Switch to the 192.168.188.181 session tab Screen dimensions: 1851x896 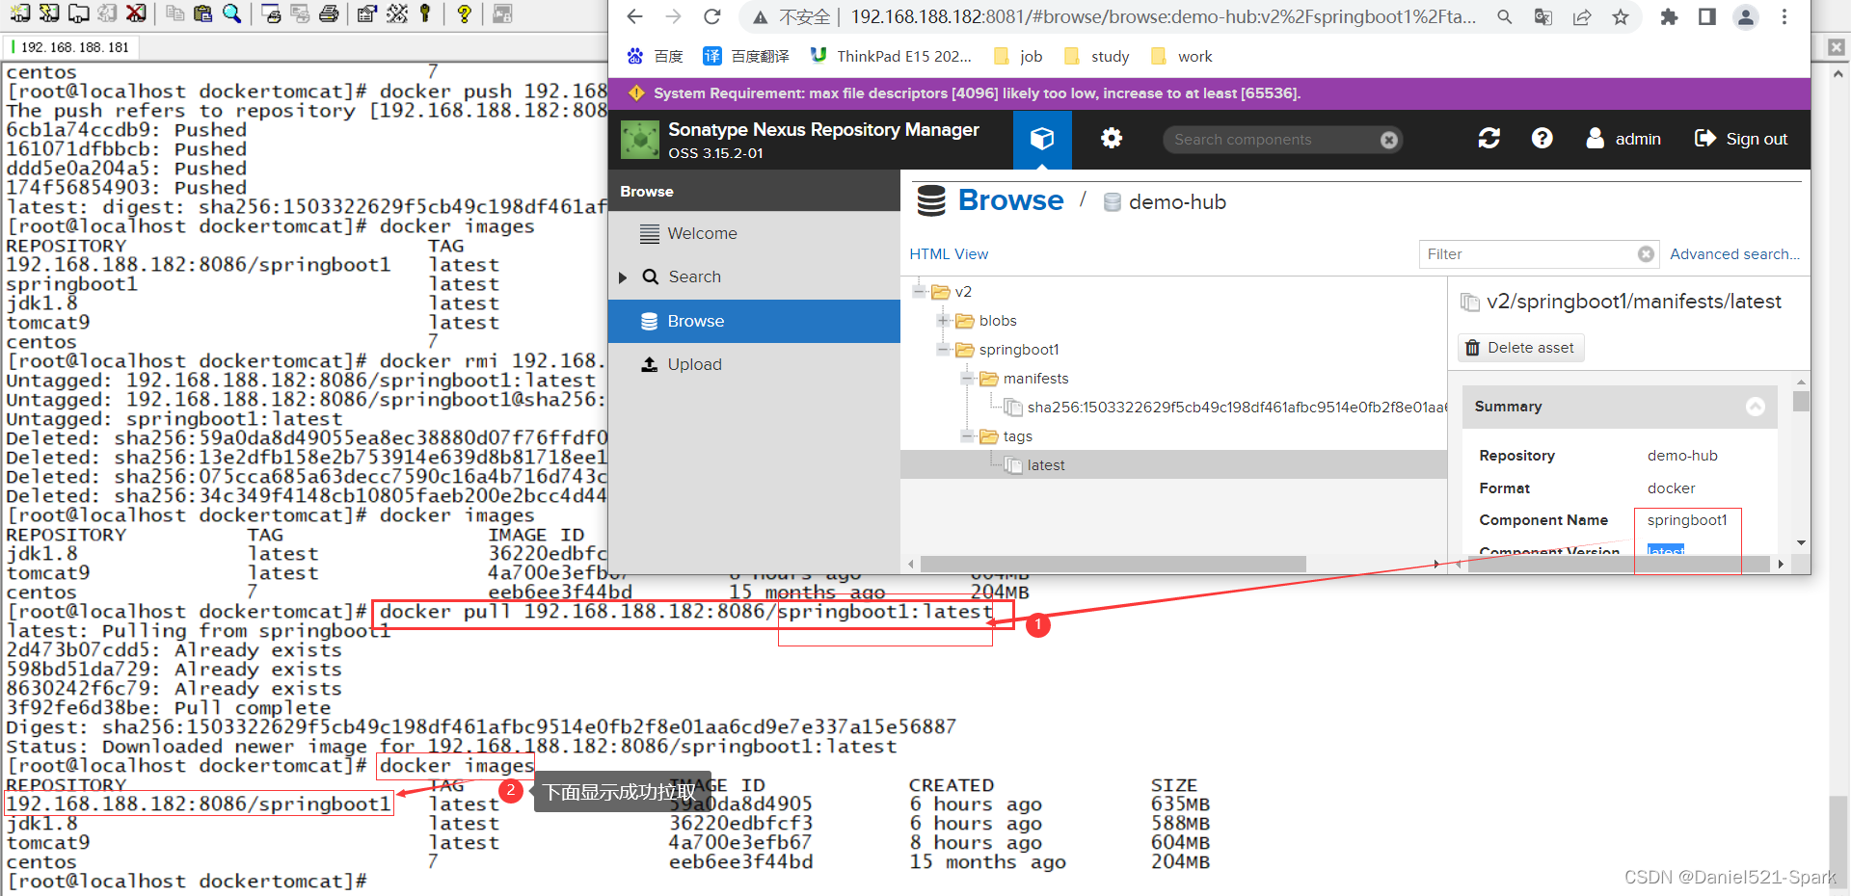pyautogui.click(x=73, y=47)
